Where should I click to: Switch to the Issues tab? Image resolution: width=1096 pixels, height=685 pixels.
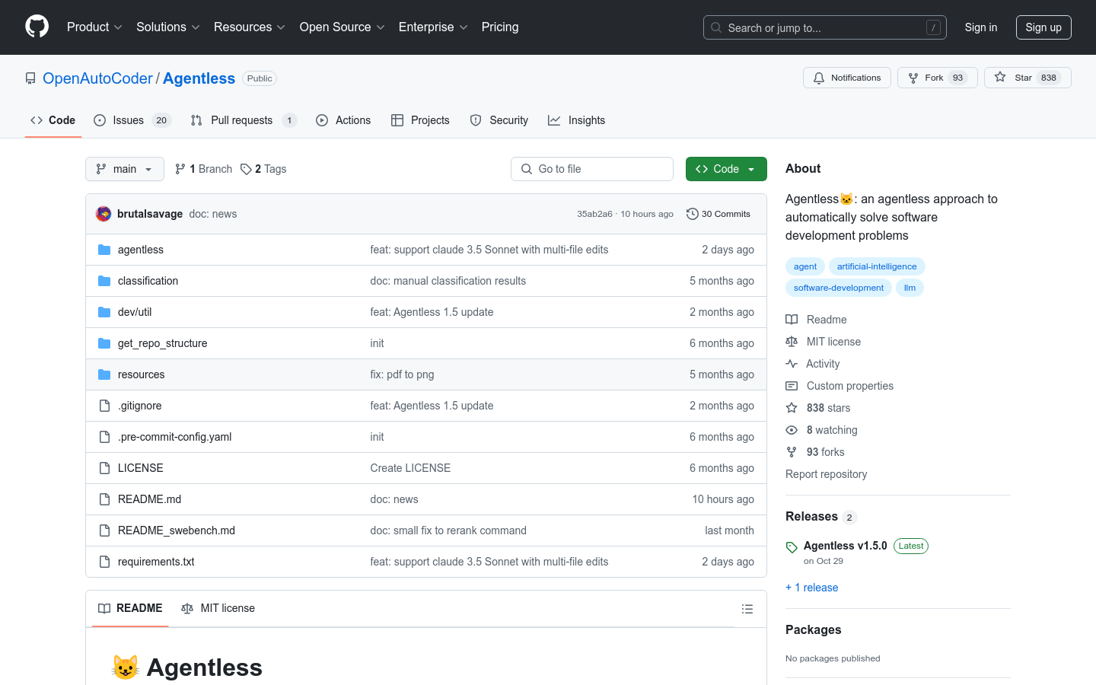click(132, 120)
